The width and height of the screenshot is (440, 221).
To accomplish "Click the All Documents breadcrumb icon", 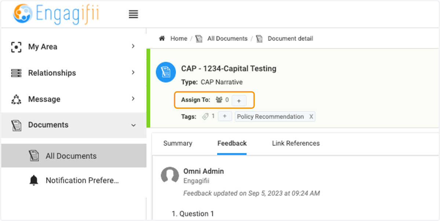I will click(199, 38).
